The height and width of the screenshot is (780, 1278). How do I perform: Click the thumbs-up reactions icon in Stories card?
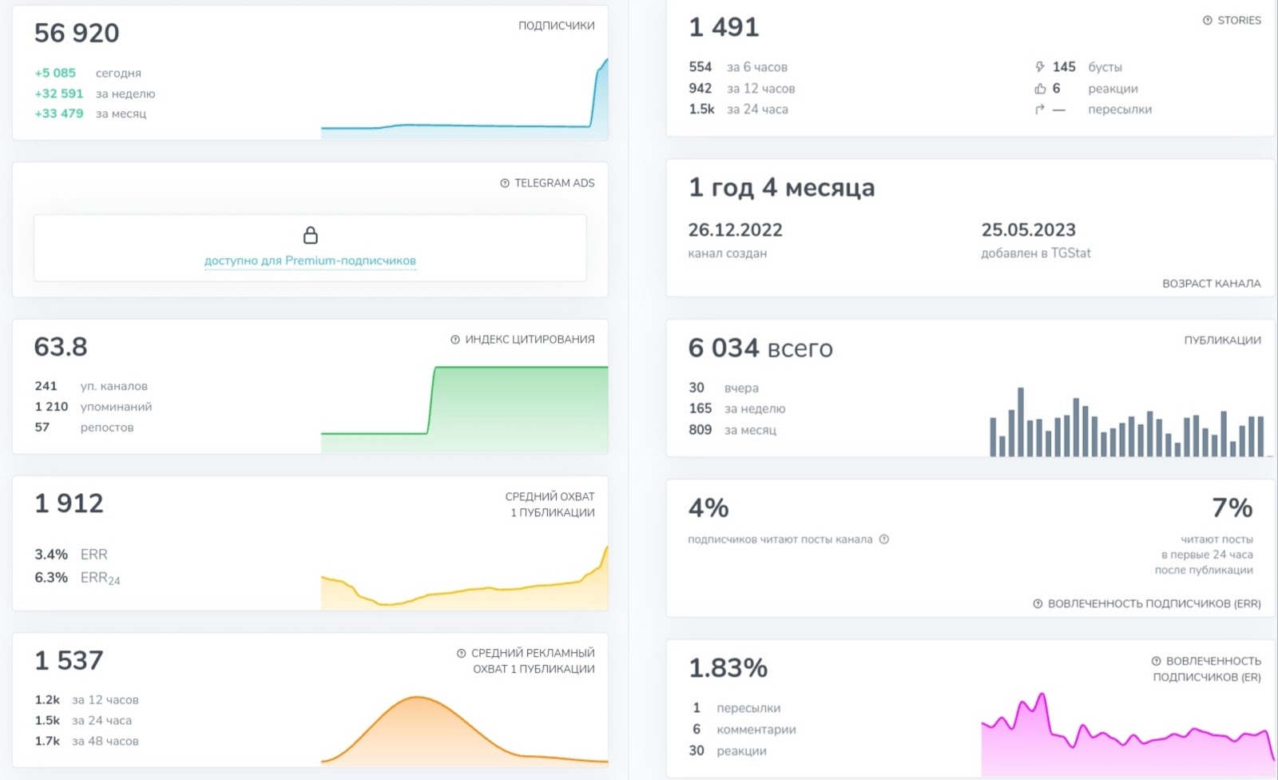[1040, 89]
